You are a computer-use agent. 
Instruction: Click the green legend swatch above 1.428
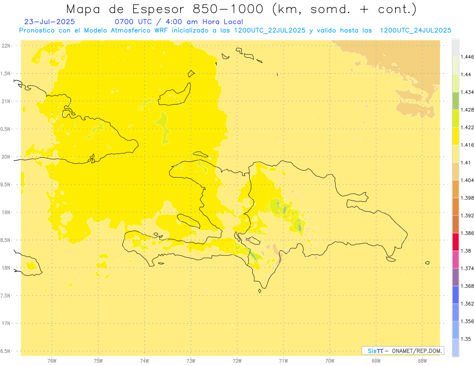(455, 101)
